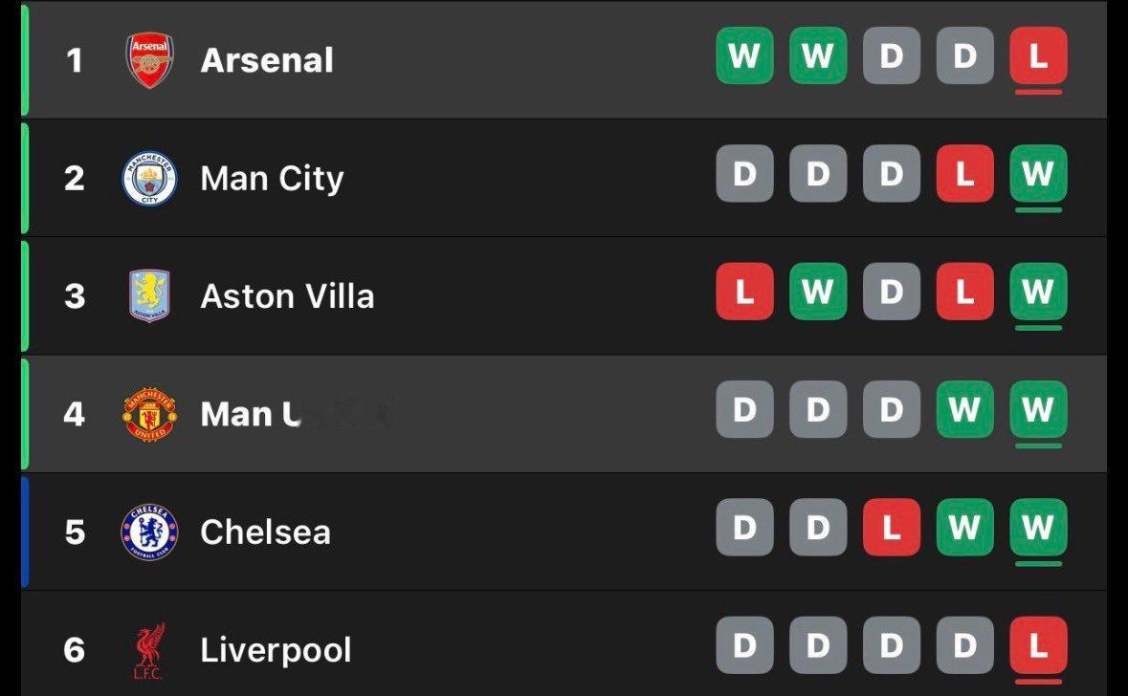This screenshot has width=1128, height=696.
Task: Open the Arsenal team name
Action: (x=267, y=60)
